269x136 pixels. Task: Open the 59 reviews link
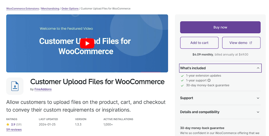[x=14, y=130]
